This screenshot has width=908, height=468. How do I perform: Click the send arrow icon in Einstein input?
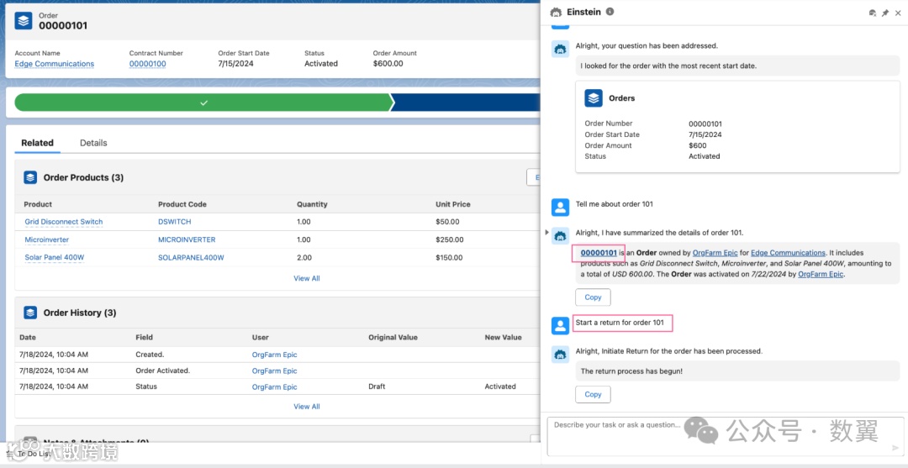point(895,448)
